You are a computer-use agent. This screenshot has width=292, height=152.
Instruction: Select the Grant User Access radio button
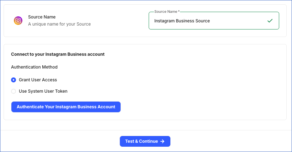point(14,80)
